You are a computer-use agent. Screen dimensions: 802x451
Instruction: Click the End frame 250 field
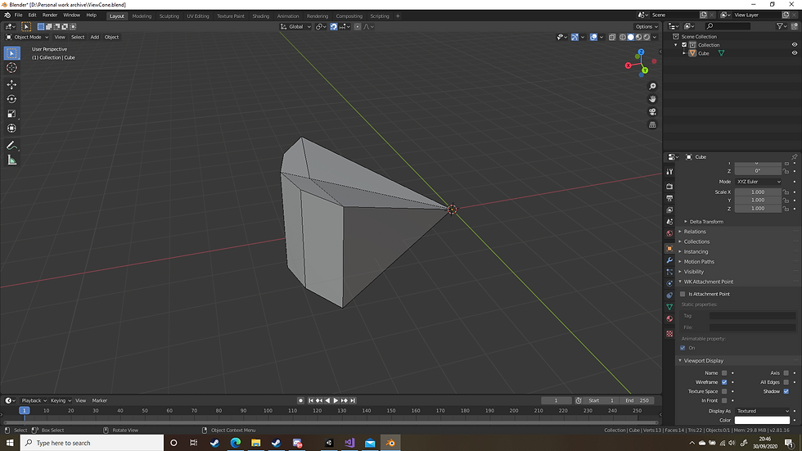click(x=638, y=400)
